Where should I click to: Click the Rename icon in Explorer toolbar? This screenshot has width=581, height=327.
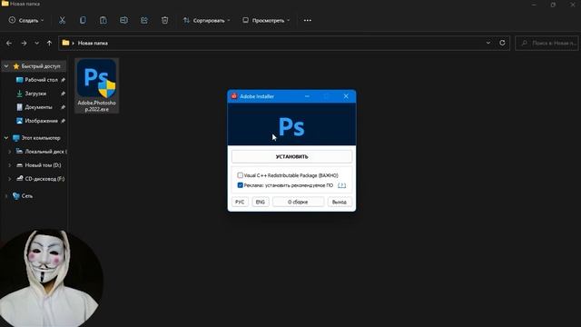[123, 20]
